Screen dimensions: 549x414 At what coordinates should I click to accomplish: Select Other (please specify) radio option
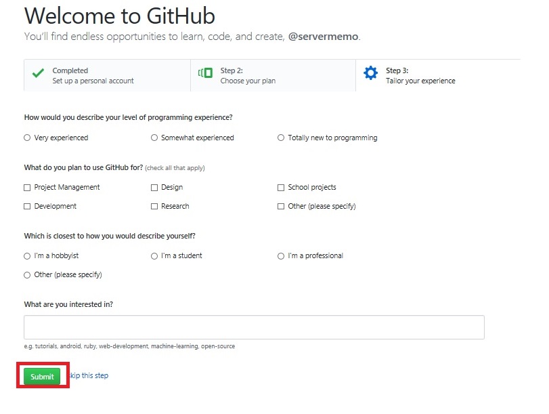point(27,275)
